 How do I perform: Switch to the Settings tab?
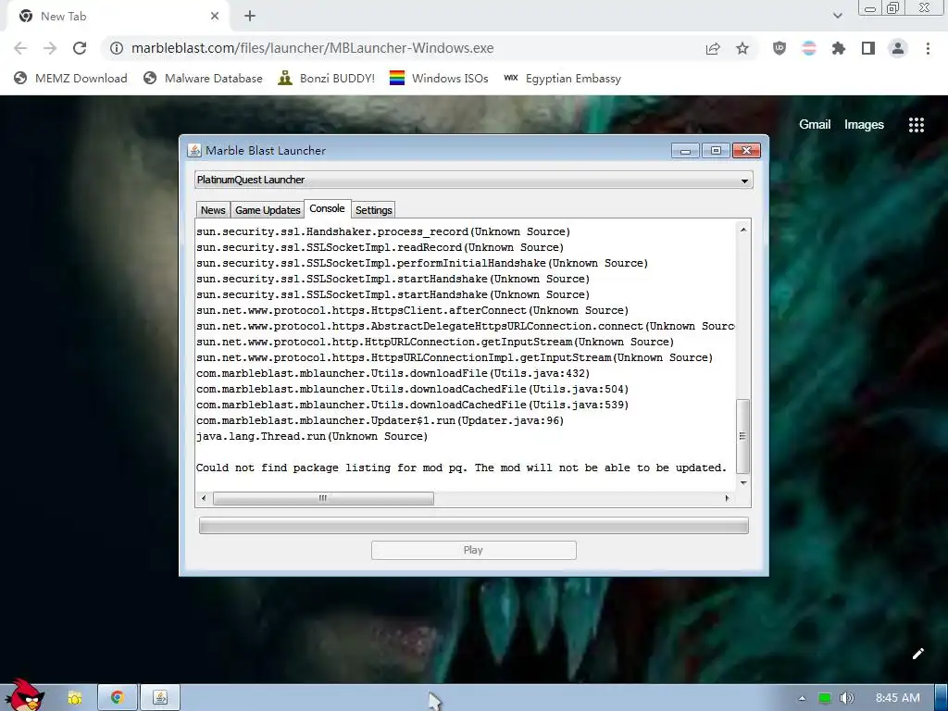click(x=374, y=210)
